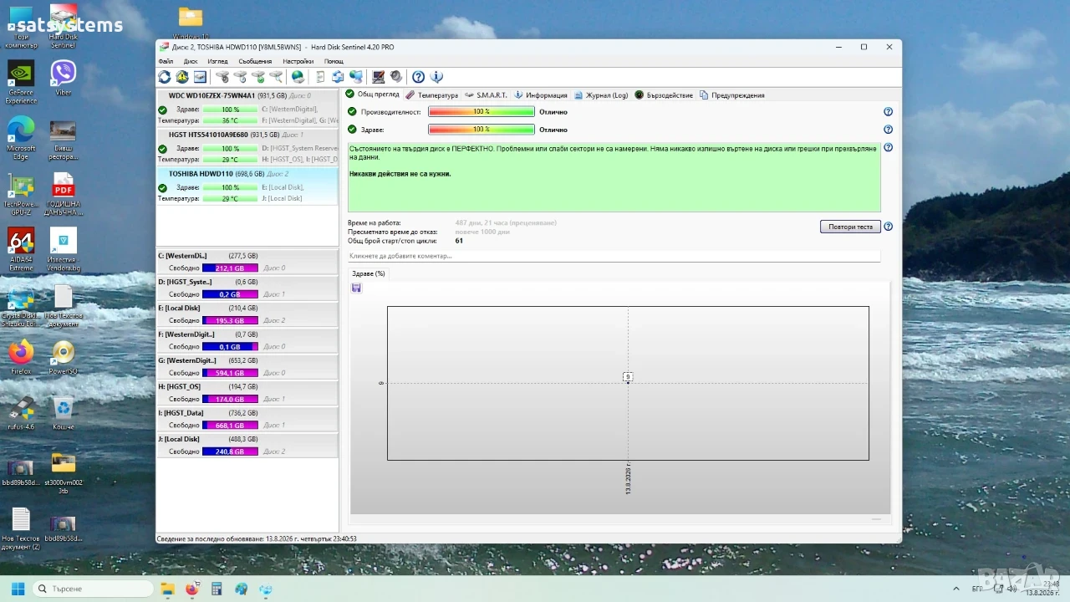Viewport: 1070px width, 602px height.
Task: Open Помощ menu
Action: click(x=334, y=61)
